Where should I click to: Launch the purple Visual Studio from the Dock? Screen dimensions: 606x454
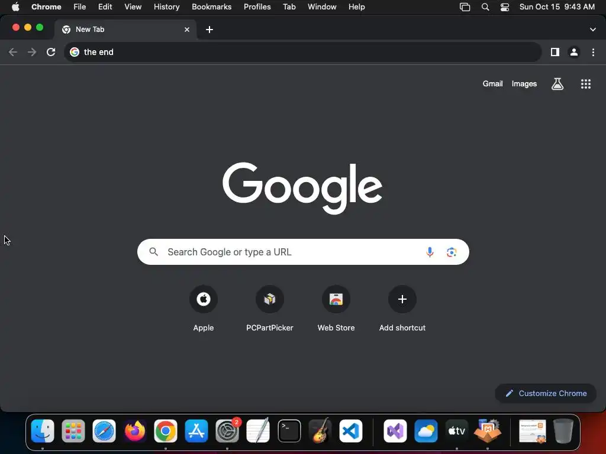point(395,431)
